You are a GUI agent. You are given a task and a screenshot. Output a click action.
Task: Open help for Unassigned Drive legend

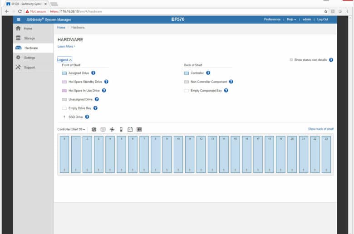[97, 99]
